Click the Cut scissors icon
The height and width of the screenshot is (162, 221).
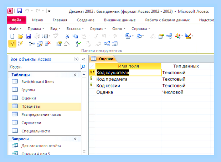[x=67, y=36]
